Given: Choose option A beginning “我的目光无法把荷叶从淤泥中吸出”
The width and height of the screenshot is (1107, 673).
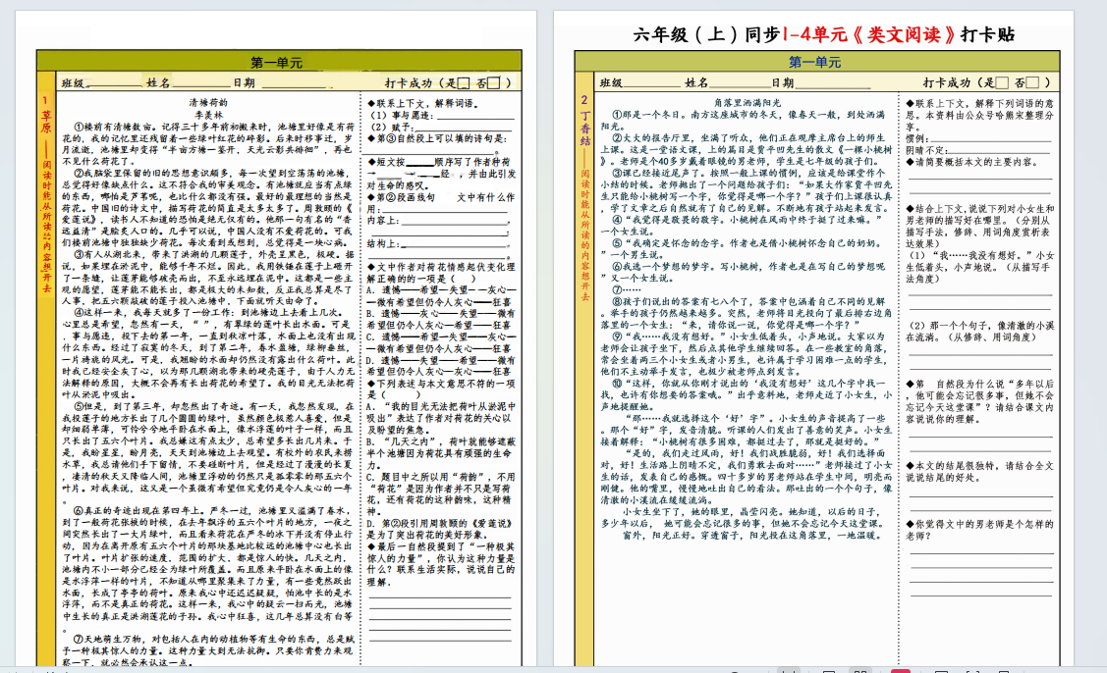Looking at the screenshot, I should click(x=441, y=418).
